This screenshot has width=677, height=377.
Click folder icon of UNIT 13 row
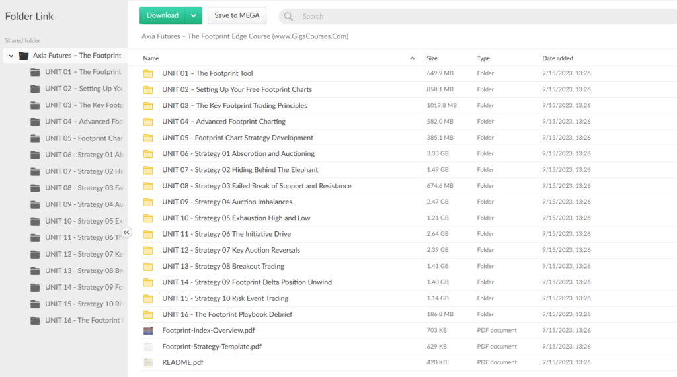point(148,267)
